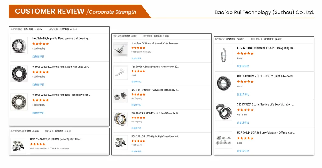
Task: Open the NCF 18/500 V bearing image
Action: point(224,83)
